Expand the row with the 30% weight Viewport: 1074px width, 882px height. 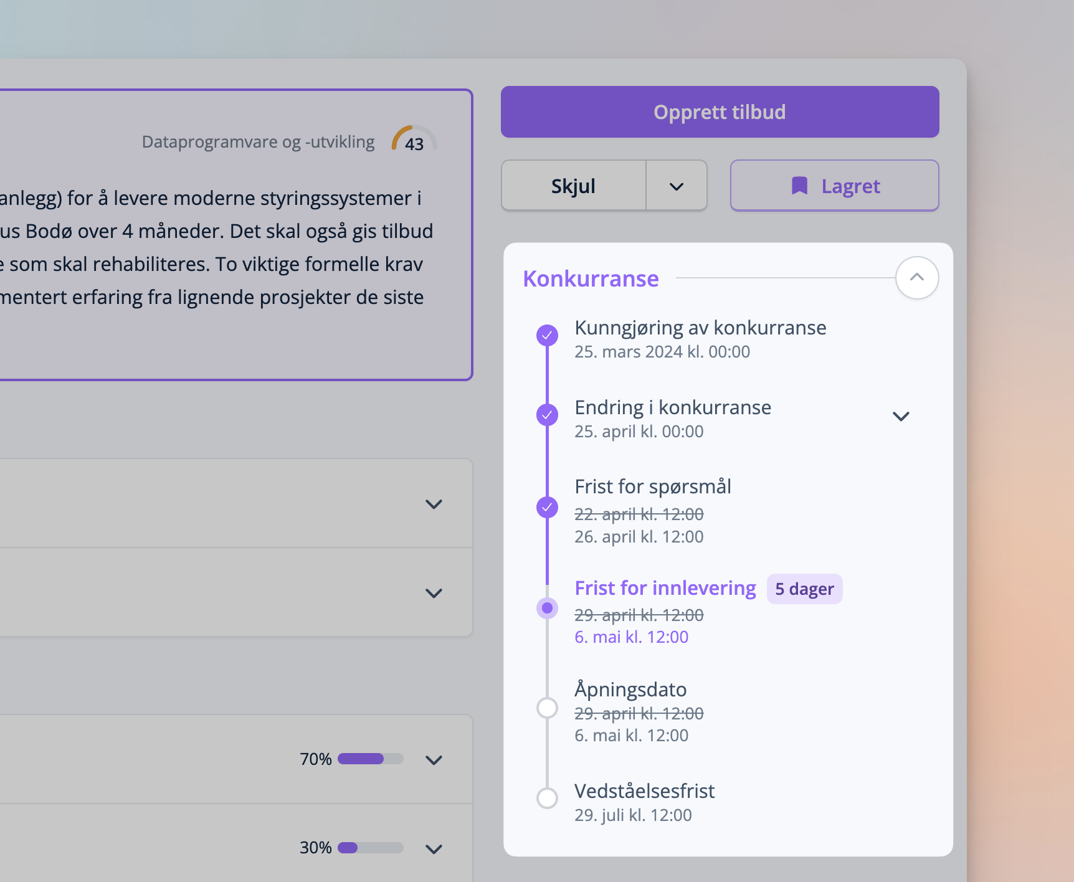tap(434, 849)
